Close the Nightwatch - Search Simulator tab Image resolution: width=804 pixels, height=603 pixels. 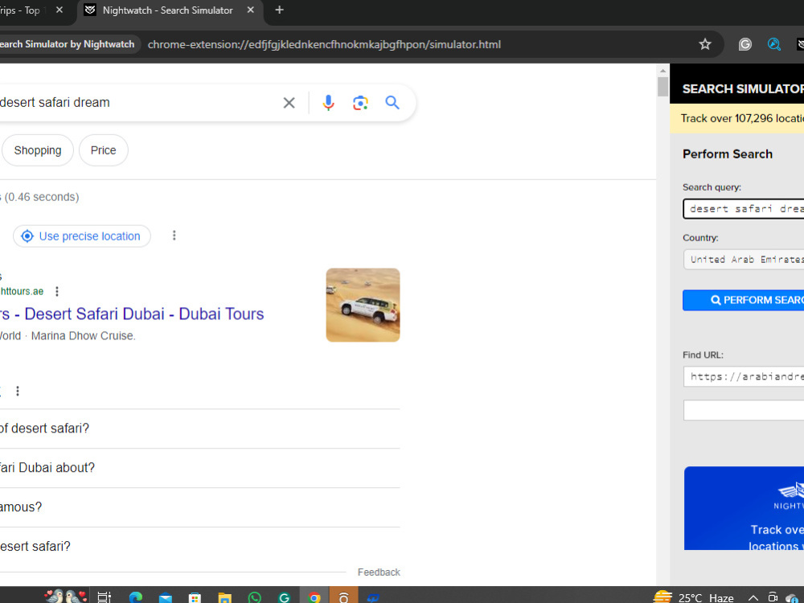coord(251,10)
